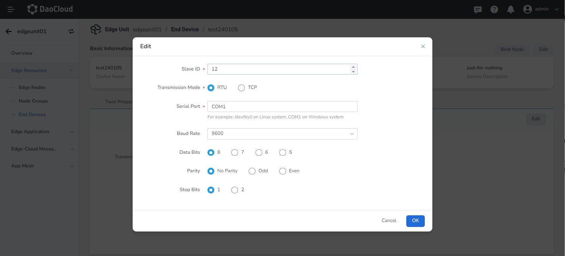Toggle the sidebar hamburger menu
This screenshot has height=256, width=565.
pyautogui.click(x=10, y=9)
